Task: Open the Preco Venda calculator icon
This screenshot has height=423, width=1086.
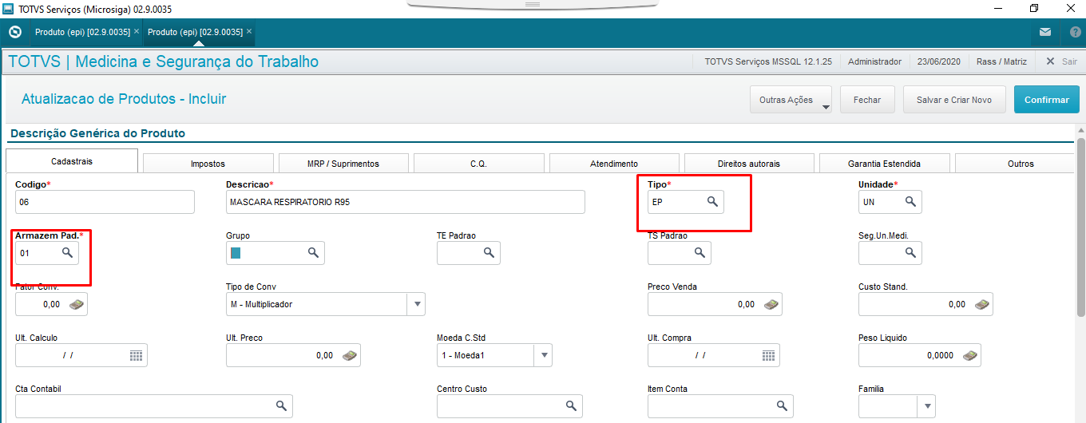Action: [771, 304]
